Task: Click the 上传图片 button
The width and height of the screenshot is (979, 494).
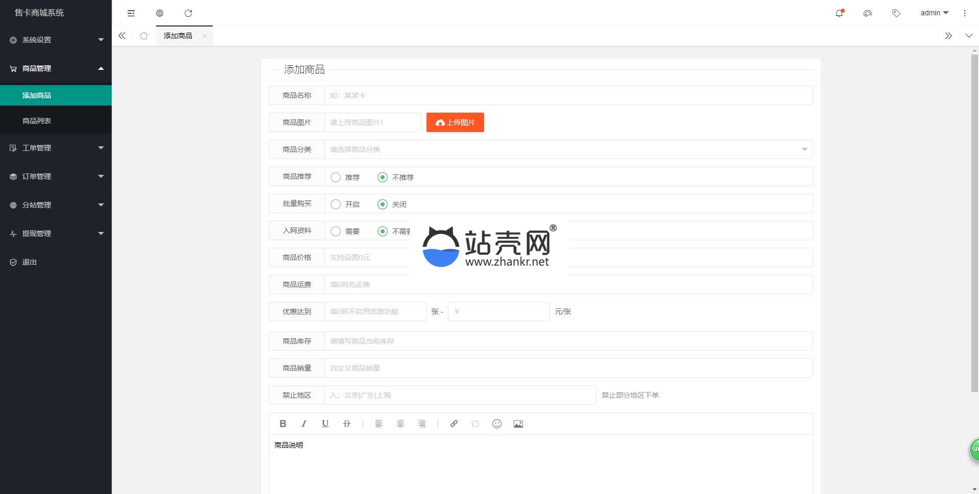Action: pos(455,122)
